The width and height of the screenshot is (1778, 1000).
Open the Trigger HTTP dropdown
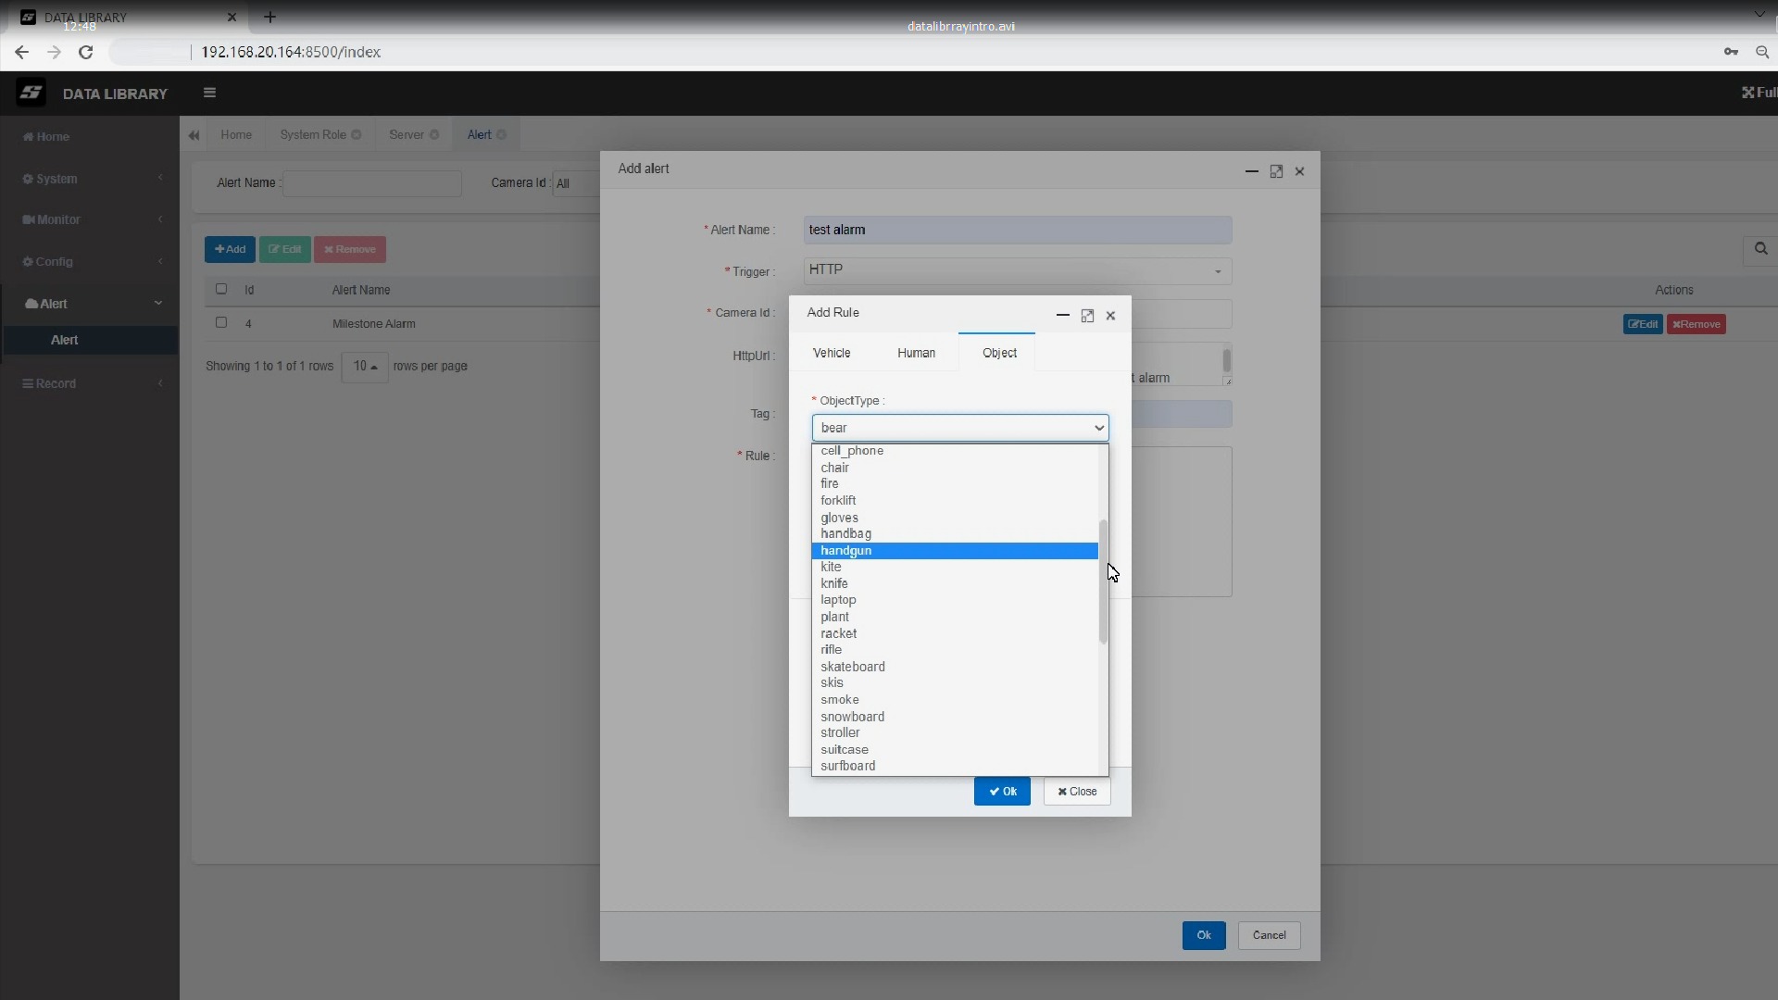tap(1018, 270)
